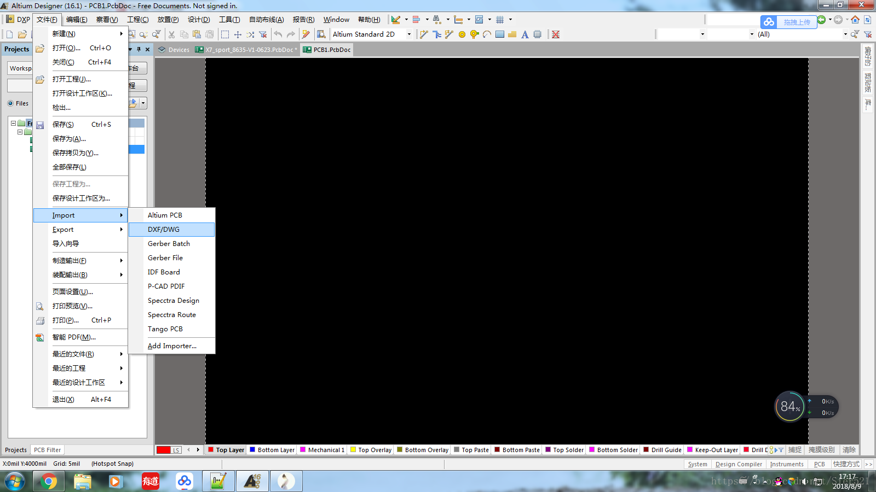Image resolution: width=876 pixels, height=492 pixels.
Task: Click the copy icon in toolbar
Action: (184, 34)
